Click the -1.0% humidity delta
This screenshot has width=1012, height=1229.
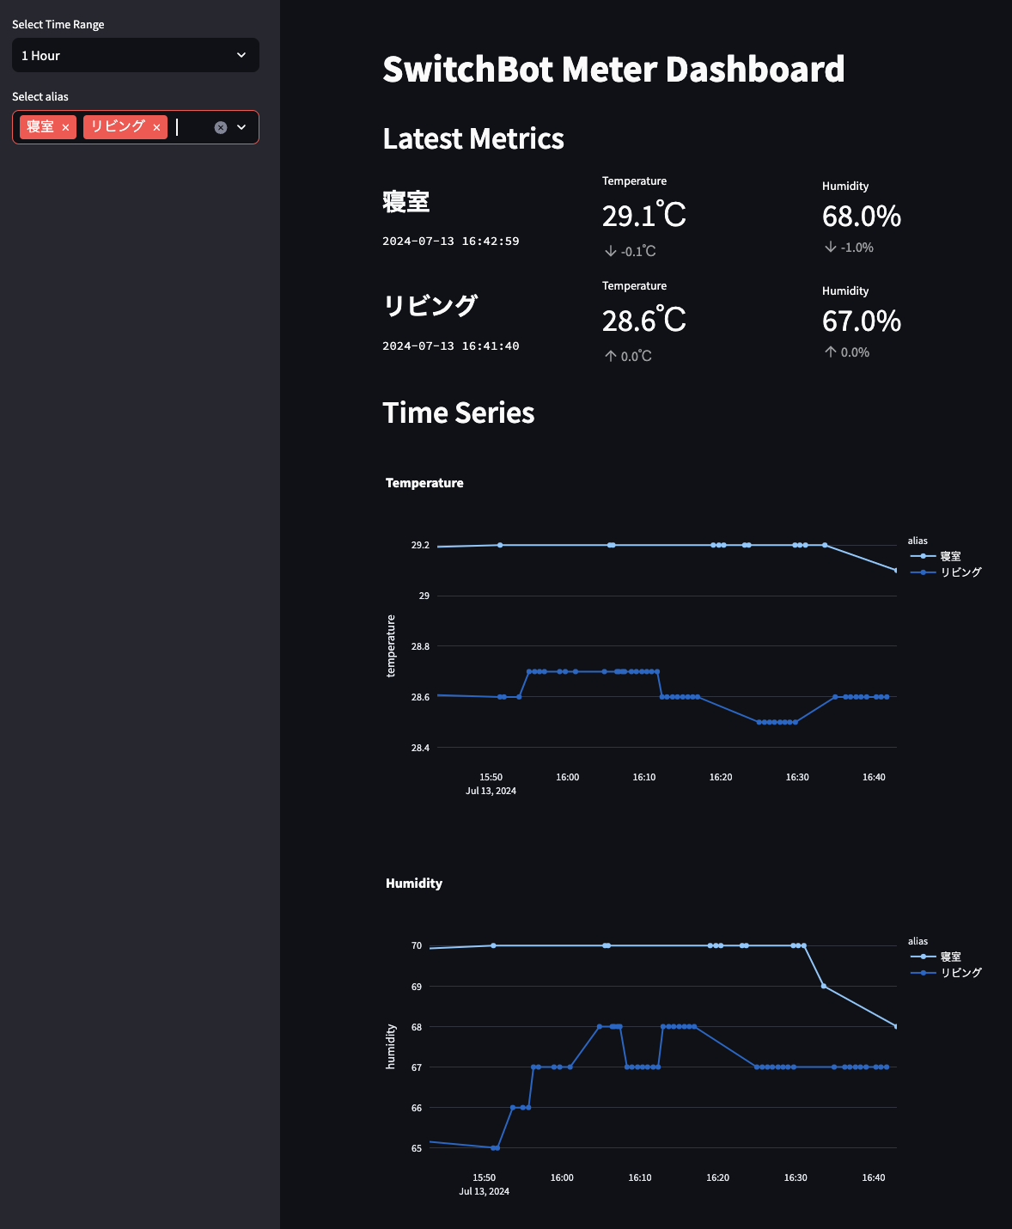pyautogui.click(x=849, y=248)
